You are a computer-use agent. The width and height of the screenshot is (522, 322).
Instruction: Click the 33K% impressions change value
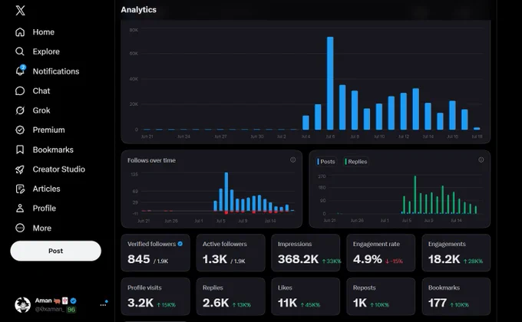[x=332, y=261]
